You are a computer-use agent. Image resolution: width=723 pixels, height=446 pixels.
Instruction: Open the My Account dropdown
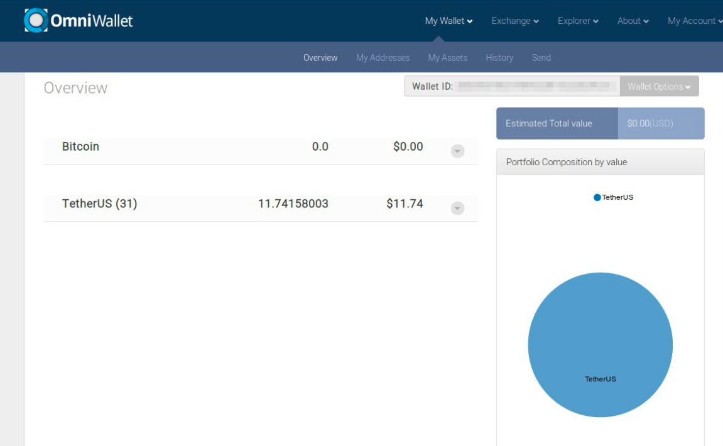point(695,21)
